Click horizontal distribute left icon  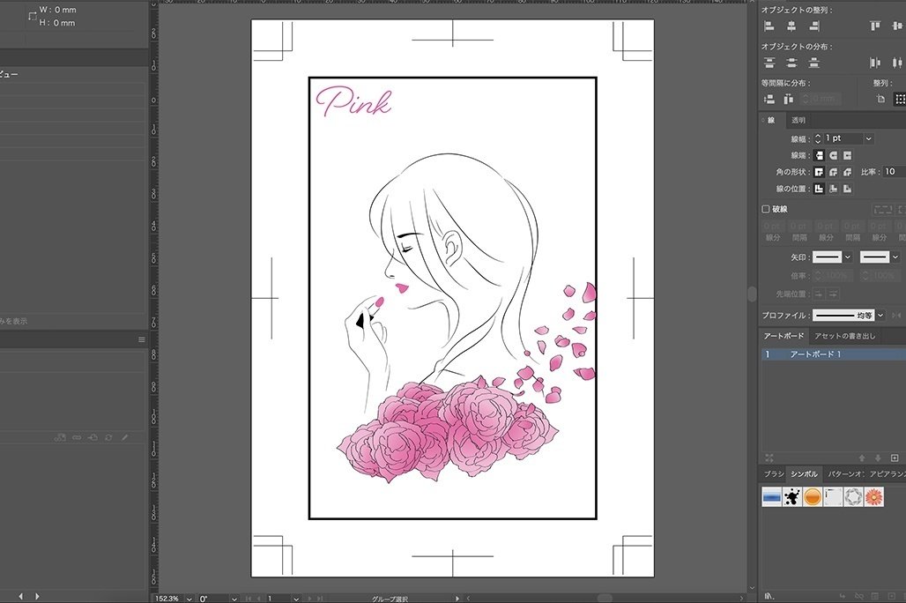(x=875, y=63)
